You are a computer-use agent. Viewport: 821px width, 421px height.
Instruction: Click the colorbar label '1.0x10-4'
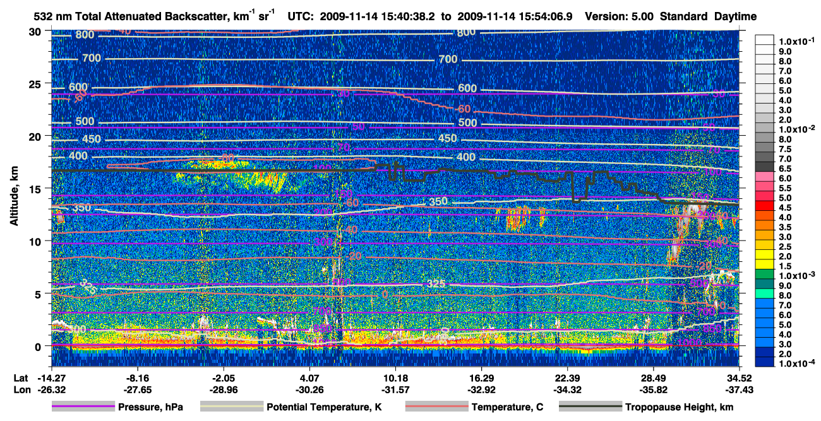pos(796,364)
